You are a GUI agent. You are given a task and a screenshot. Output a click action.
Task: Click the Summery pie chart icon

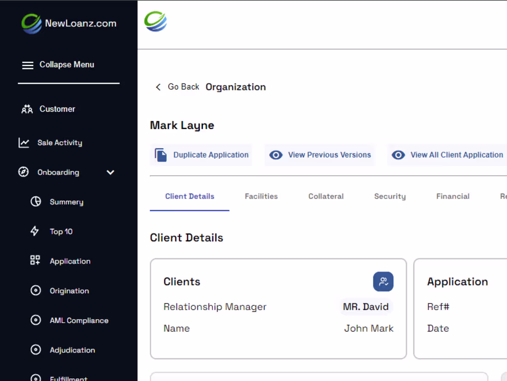click(35, 202)
